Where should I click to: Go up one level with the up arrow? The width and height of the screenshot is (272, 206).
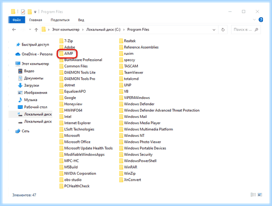click(36, 30)
